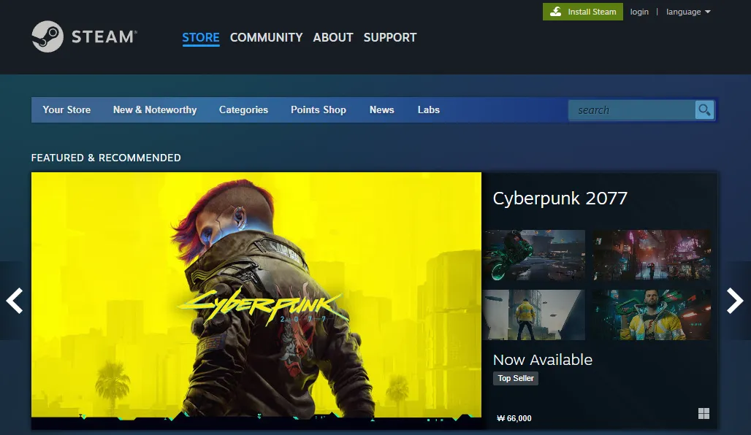
Task: Go to the Points Shop
Action: [x=318, y=109]
